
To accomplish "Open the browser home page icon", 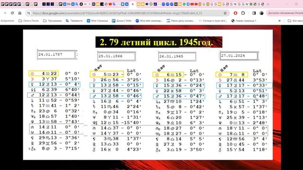I will click(x=20, y=13).
